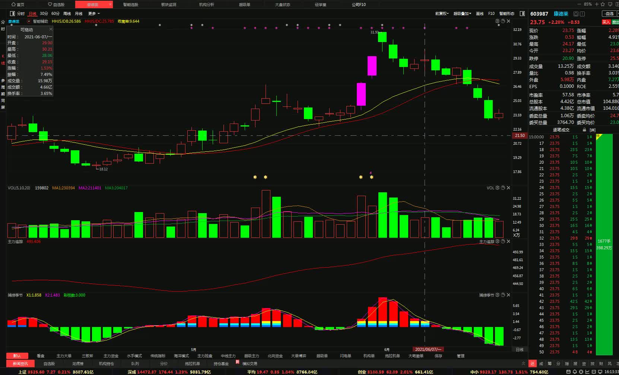The height and width of the screenshot is (375, 619).
Task: Switch to the 智能选股 tab
Action: pyautogui.click(x=130, y=4)
